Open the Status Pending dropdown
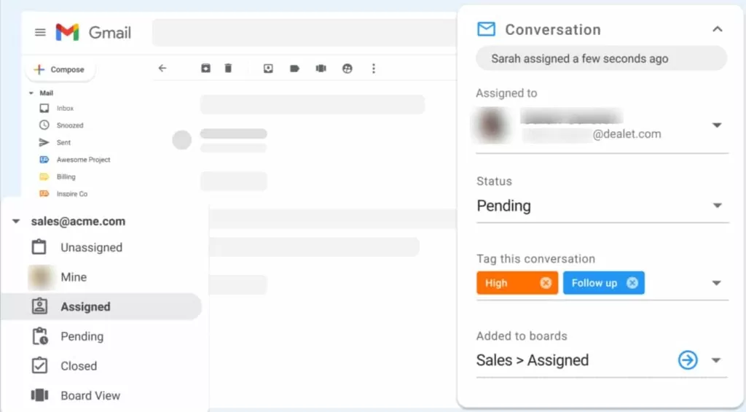The height and width of the screenshot is (412, 746). [x=602, y=206]
